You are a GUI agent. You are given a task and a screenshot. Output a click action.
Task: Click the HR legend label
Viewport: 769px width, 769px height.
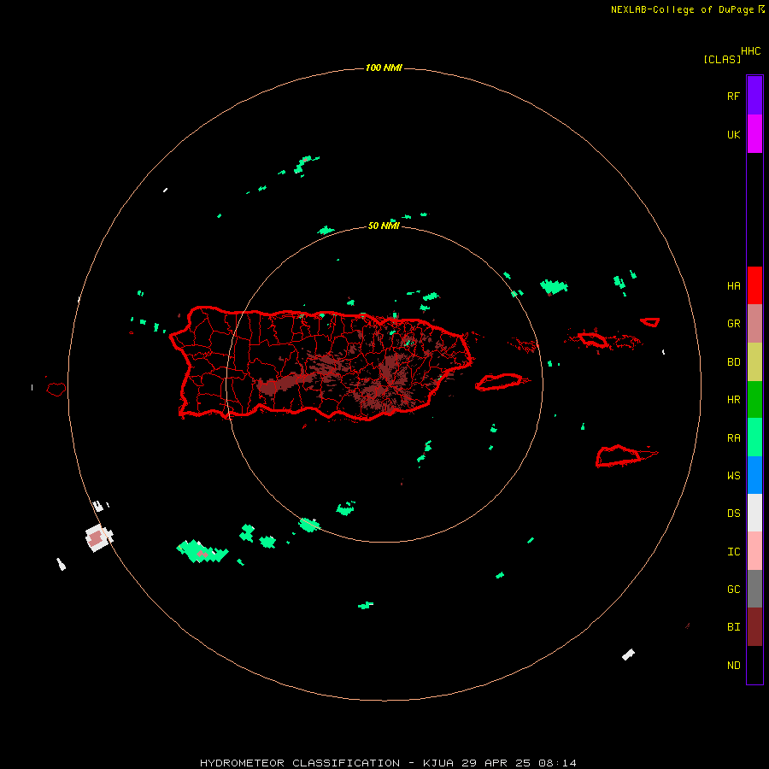(734, 400)
